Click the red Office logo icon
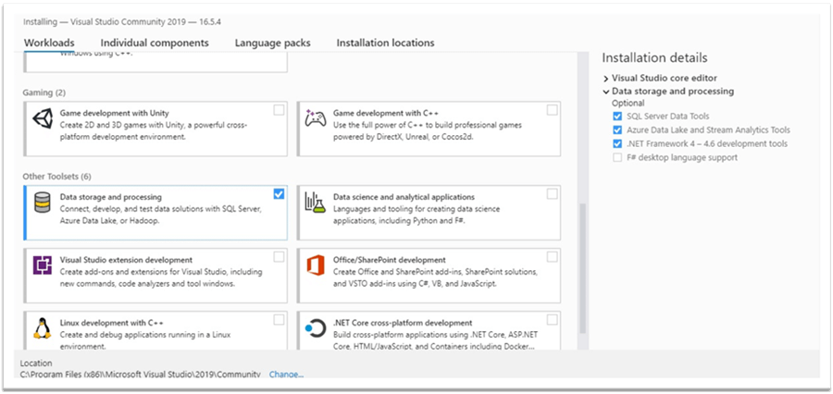Screen dimensions: 833x394 coord(315,265)
